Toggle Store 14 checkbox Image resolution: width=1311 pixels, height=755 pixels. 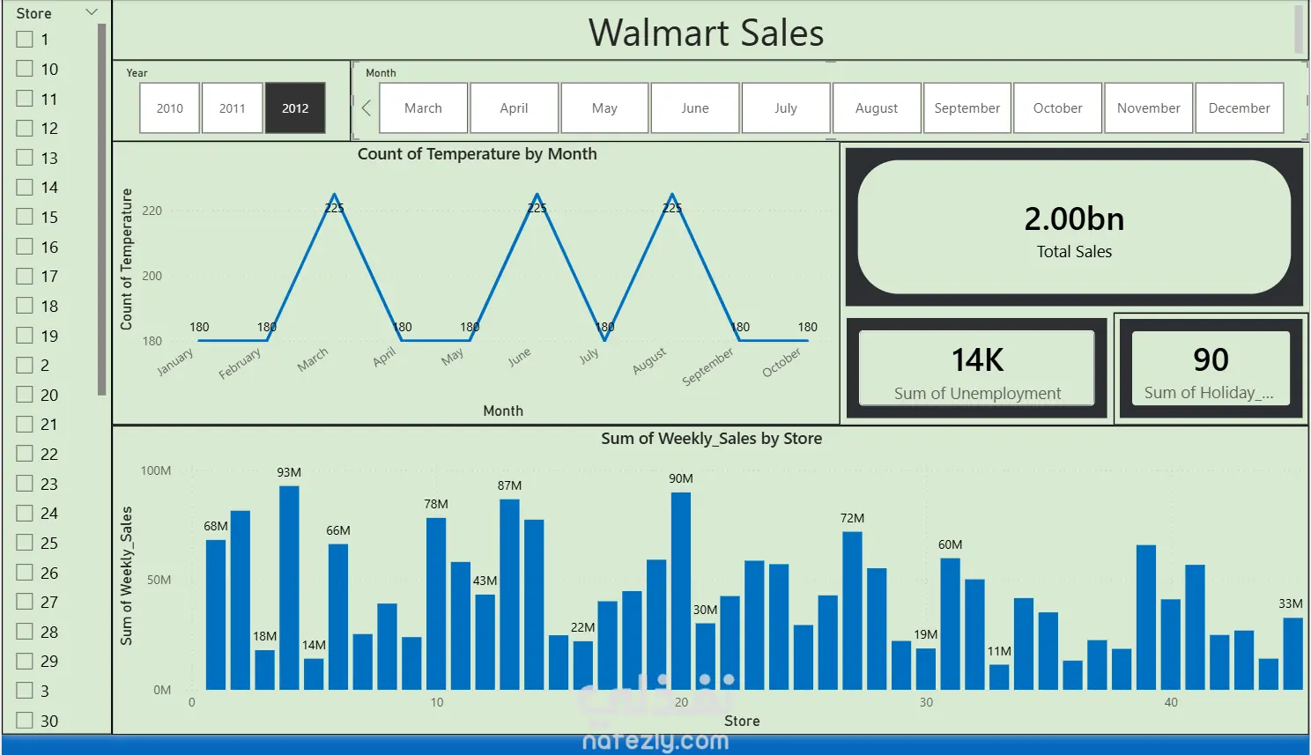25,187
